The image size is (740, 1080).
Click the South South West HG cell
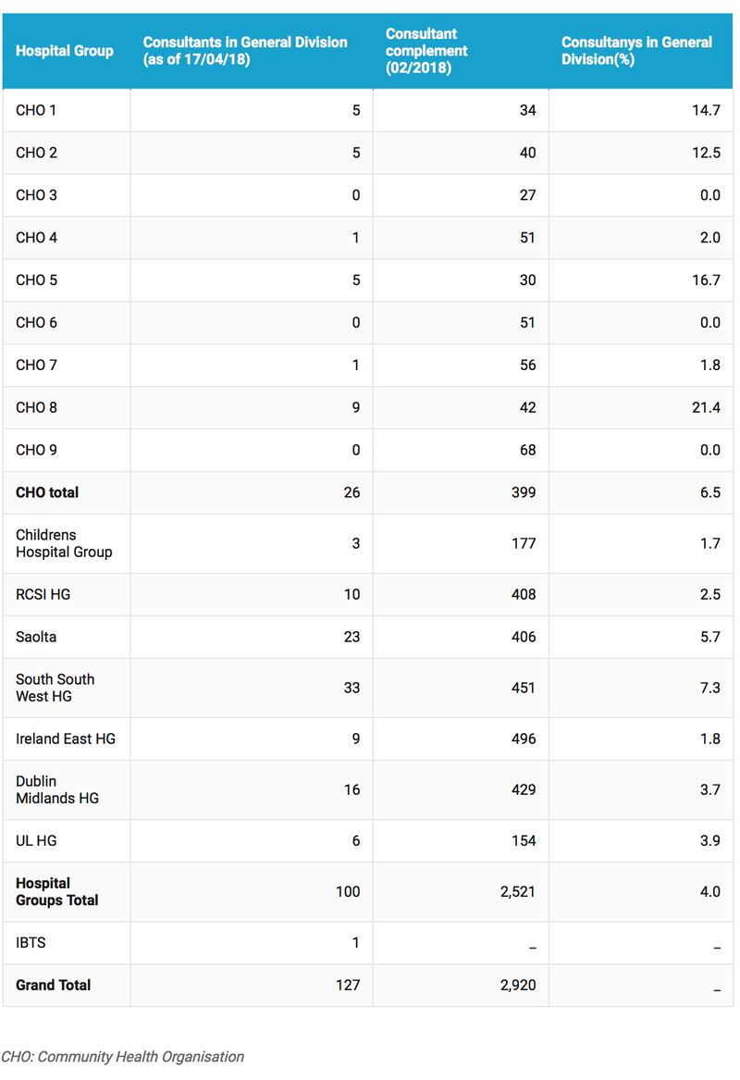55,688
